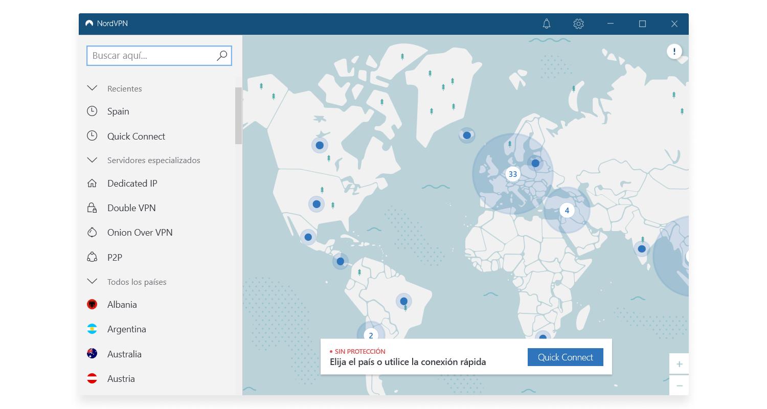
Task: Select the Eastern Europe server pin near 33
Action: click(535, 163)
